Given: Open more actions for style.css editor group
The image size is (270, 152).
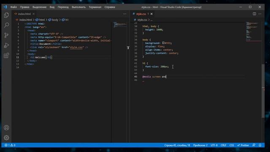Looking at the screenshot, I should [x=260, y=14].
